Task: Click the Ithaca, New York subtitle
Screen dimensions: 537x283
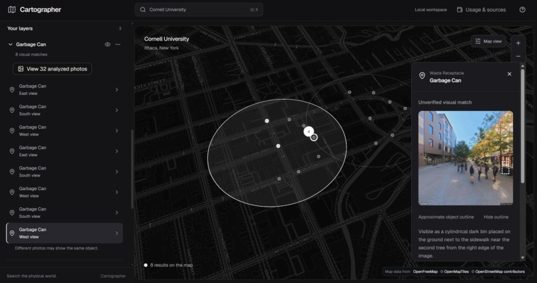Action: point(161,48)
